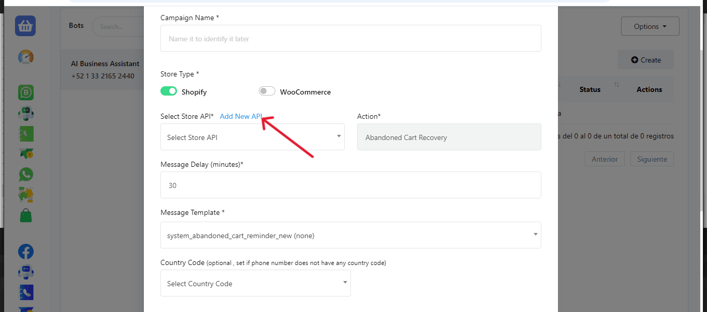Click the Siguiente pagination button

point(652,159)
